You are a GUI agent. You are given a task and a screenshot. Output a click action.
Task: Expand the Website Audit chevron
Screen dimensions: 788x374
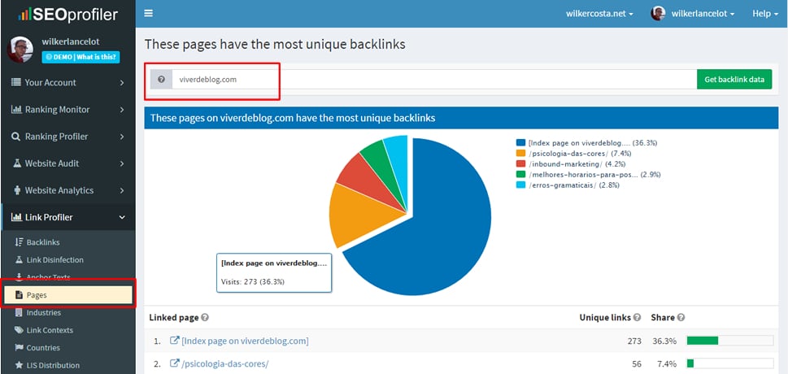(x=122, y=163)
